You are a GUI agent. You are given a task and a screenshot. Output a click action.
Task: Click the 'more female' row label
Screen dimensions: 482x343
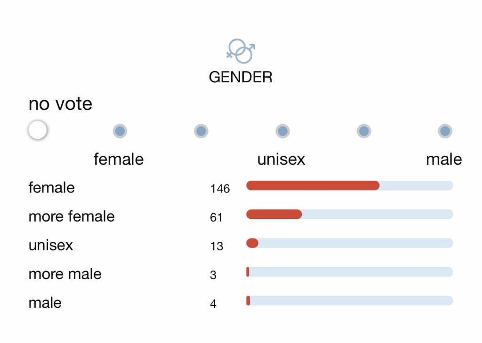click(x=72, y=216)
